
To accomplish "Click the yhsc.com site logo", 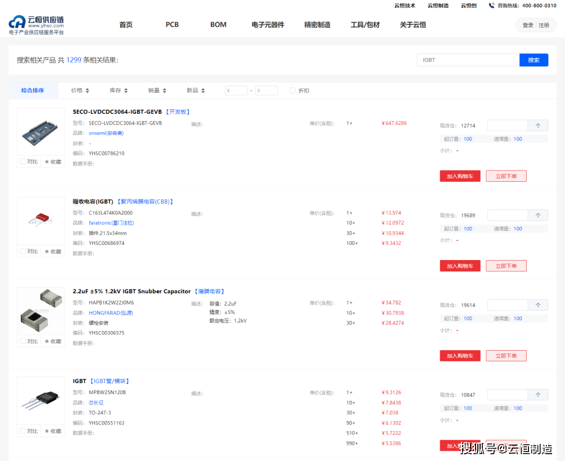I will 37,25.
